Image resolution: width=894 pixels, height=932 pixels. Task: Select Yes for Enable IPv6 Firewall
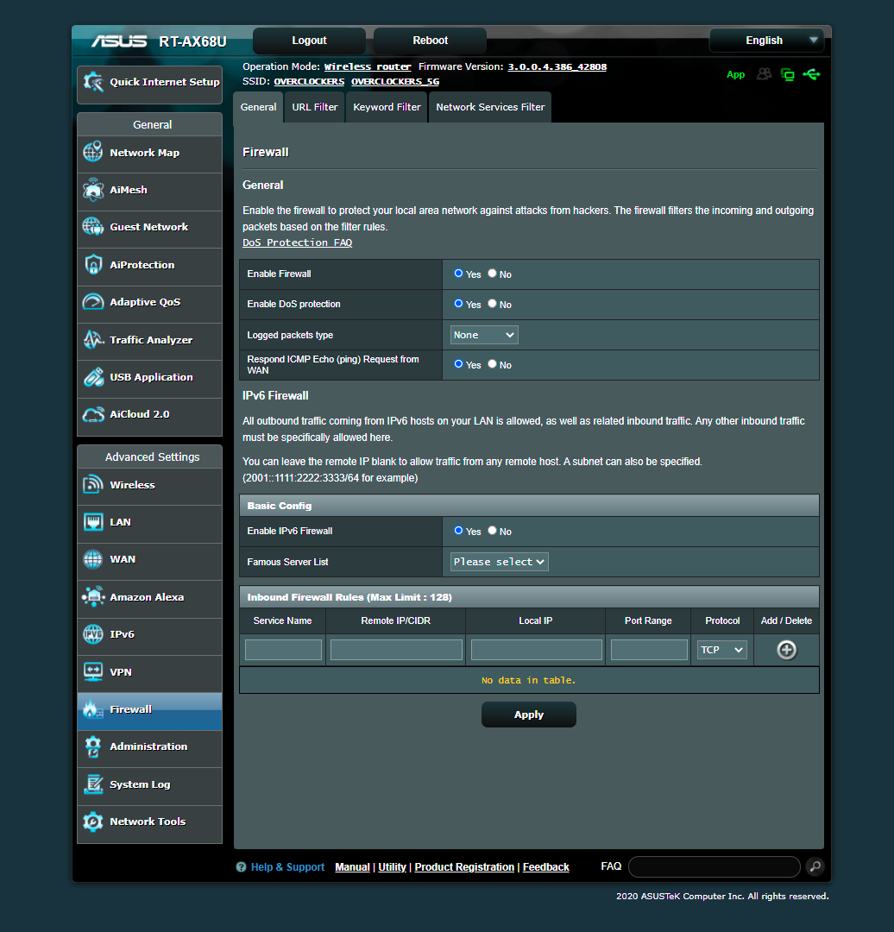[458, 531]
